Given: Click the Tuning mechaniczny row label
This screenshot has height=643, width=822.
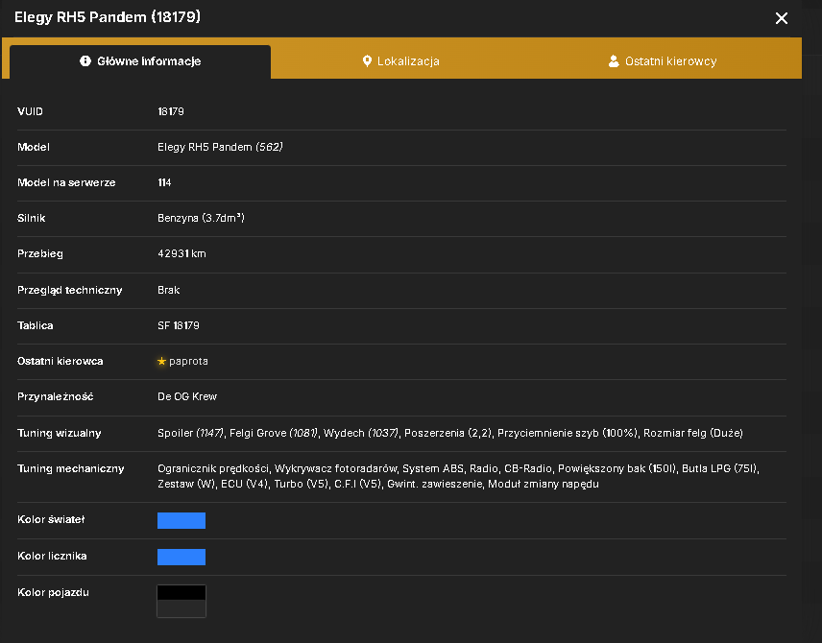Looking at the screenshot, I should [x=71, y=469].
